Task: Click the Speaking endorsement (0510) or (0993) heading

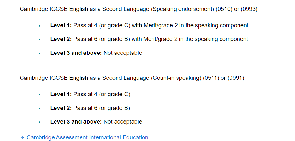Action: 139,9
